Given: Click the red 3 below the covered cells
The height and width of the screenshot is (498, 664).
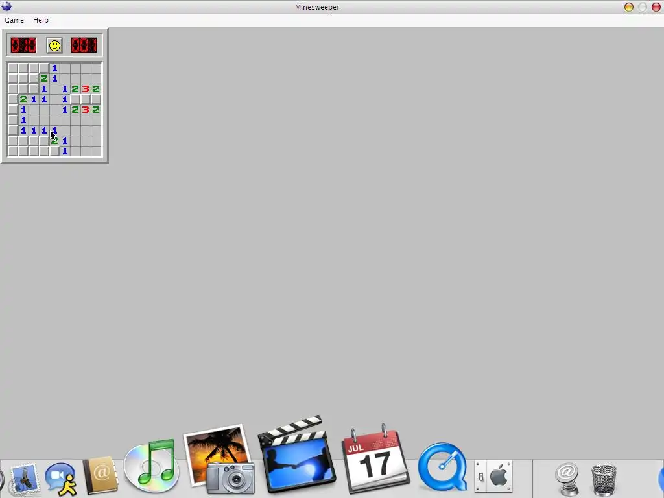Looking at the screenshot, I should point(86,109).
